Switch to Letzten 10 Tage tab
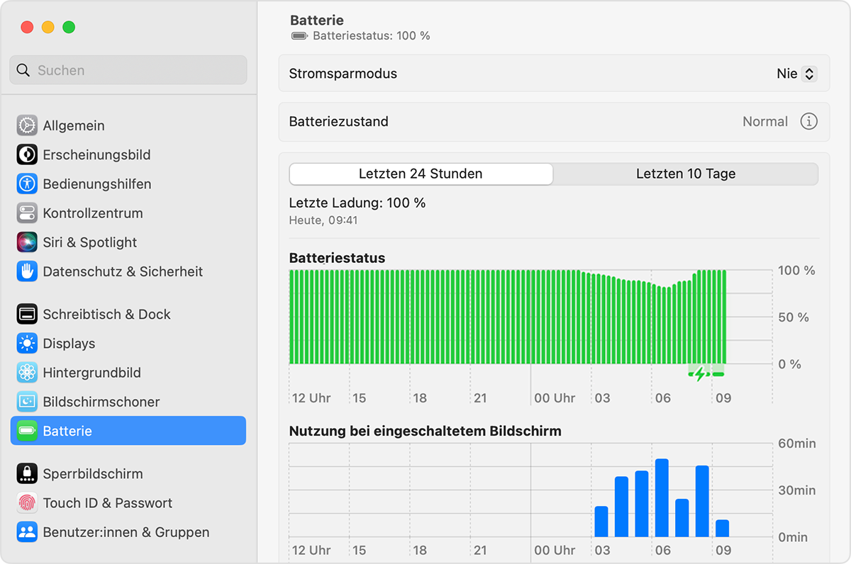This screenshot has height=564, width=851. 685,174
